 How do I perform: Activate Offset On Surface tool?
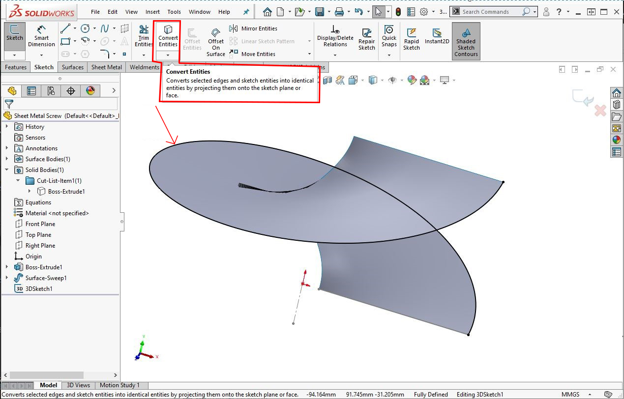pyautogui.click(x=216, y=41)
